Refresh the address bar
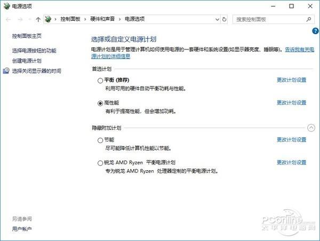The width and height of the screenshot is (320, 241). [x=224, y=19]
